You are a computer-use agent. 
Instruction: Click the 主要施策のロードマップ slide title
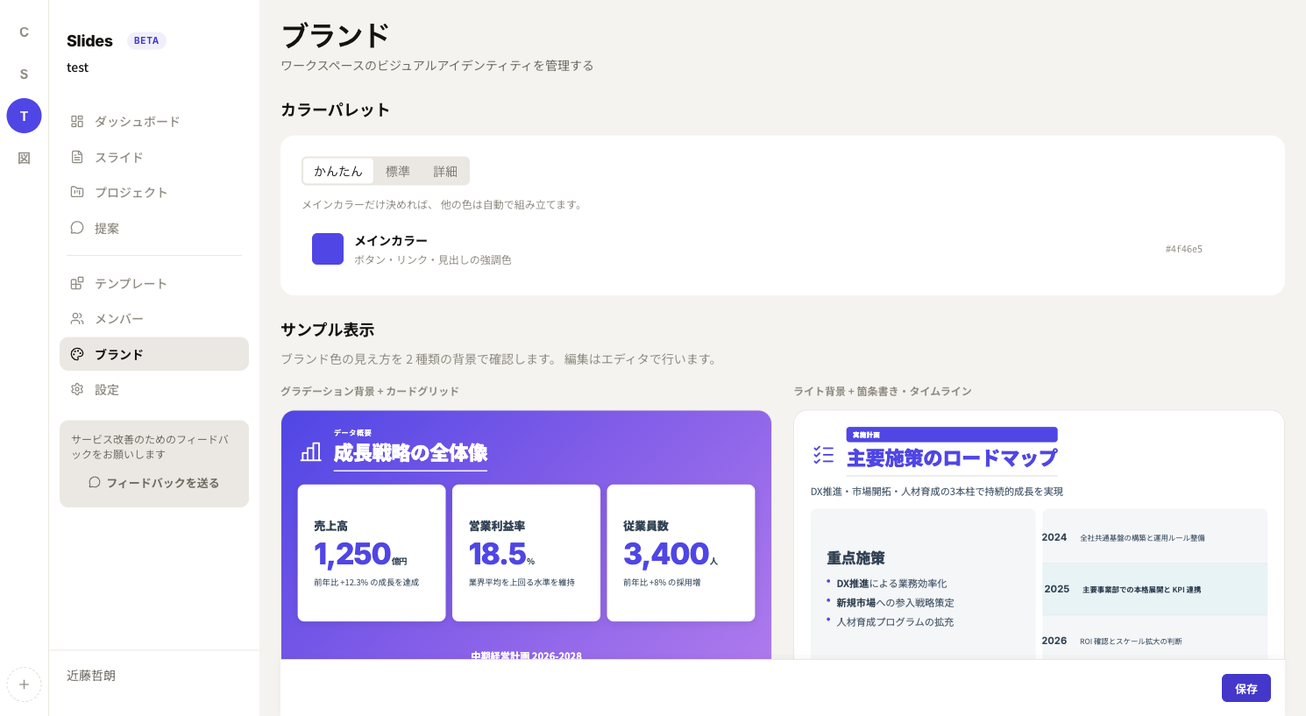click(952, 458)
